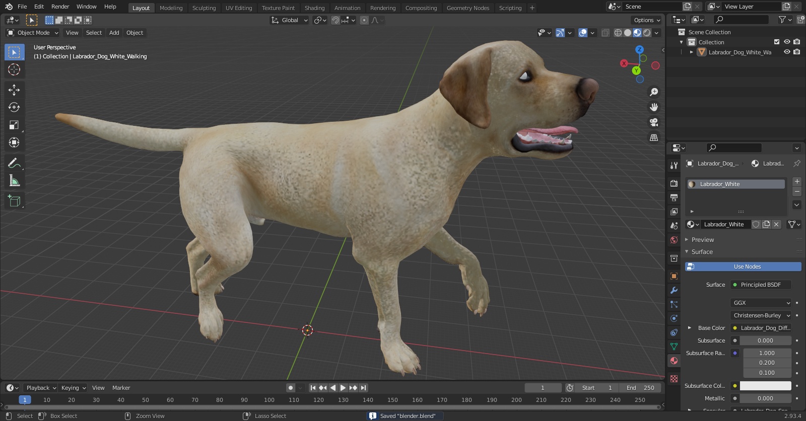The image size is (806, 421).
Task: Hide Labrador_Dog_White_Wa object in viewport
Action: tap(787, 52)
